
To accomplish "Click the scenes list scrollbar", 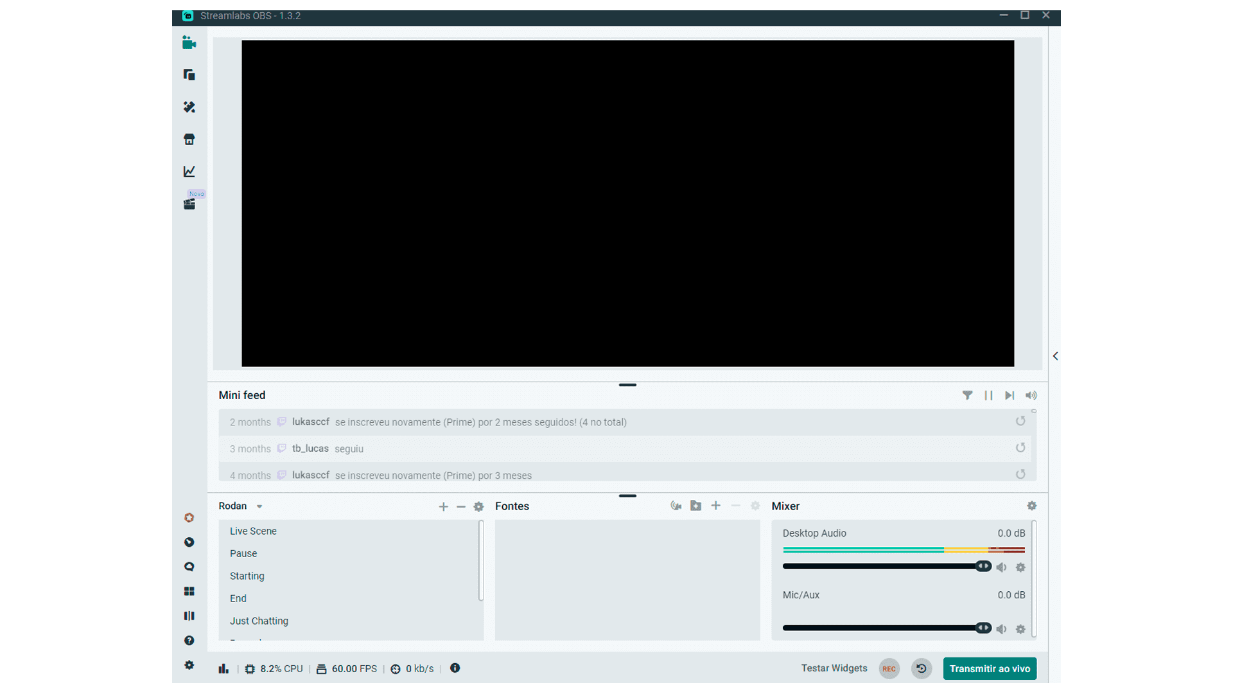I will coord(481,560).
